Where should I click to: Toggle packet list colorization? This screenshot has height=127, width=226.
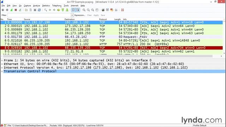(x=73, y=10)
